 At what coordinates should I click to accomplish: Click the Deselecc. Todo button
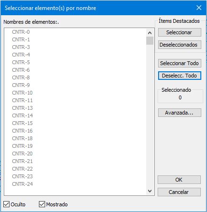point(179,76)
